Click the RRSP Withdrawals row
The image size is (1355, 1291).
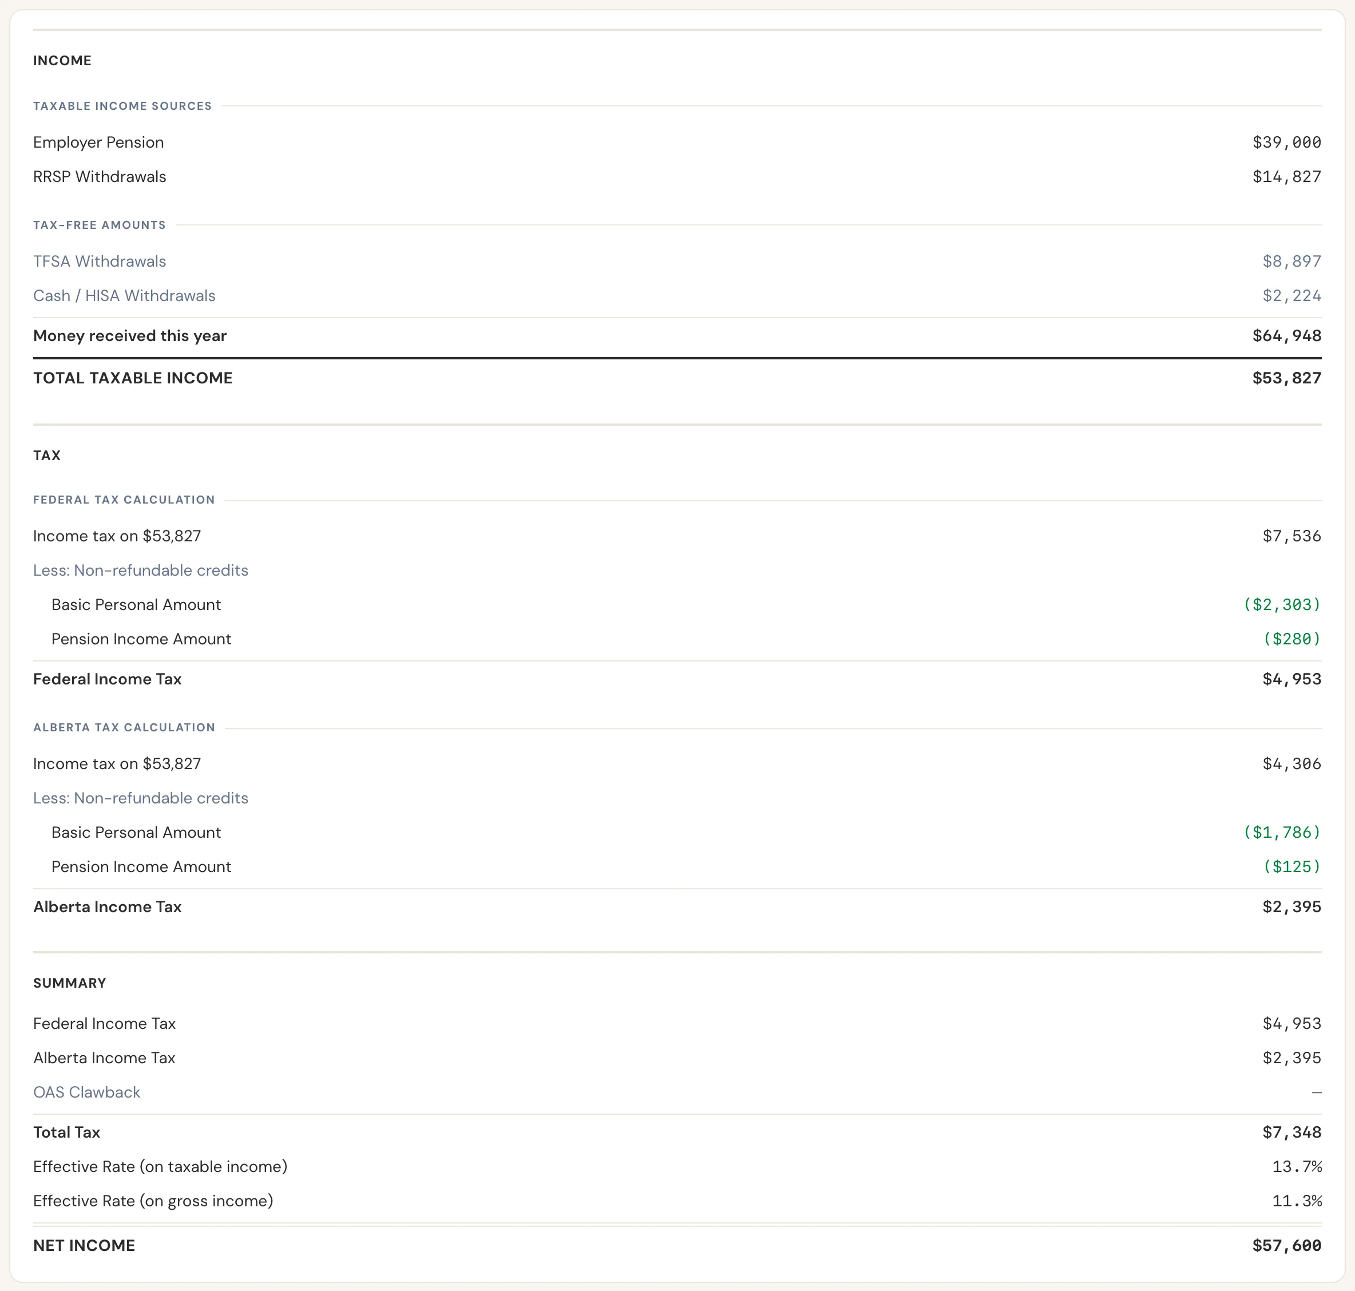(x=677, y=177)
